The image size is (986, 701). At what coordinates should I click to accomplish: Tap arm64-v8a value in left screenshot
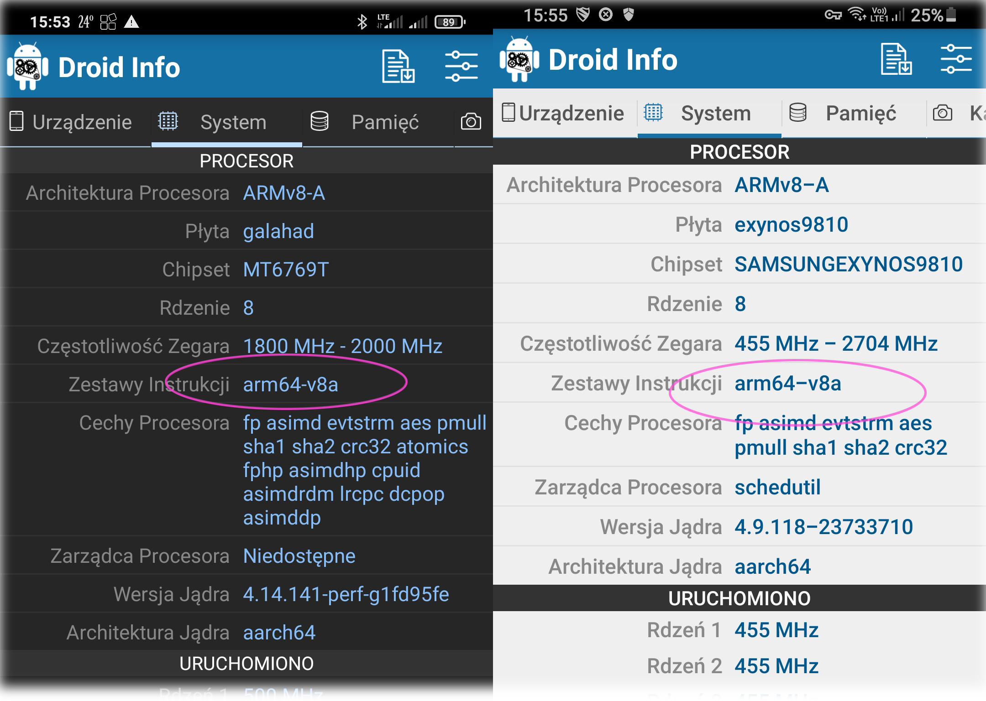[290, 384]
